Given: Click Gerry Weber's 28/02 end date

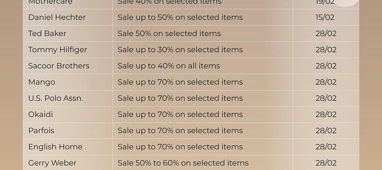Looking at the screenshot, I should coord(326,163).
